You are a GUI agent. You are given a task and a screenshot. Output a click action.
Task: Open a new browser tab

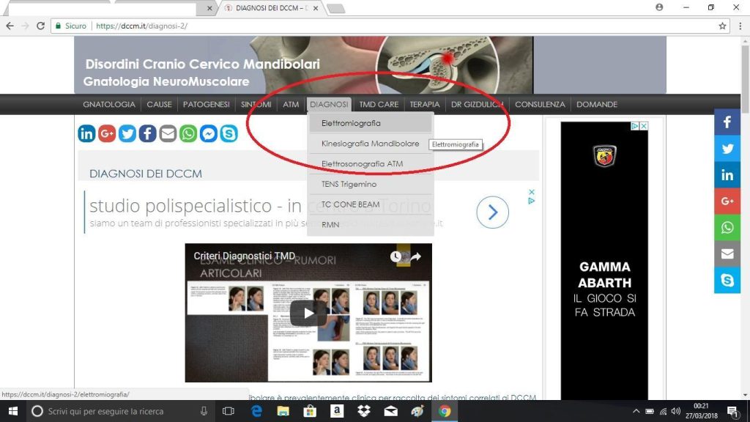(x=335, y=8)
